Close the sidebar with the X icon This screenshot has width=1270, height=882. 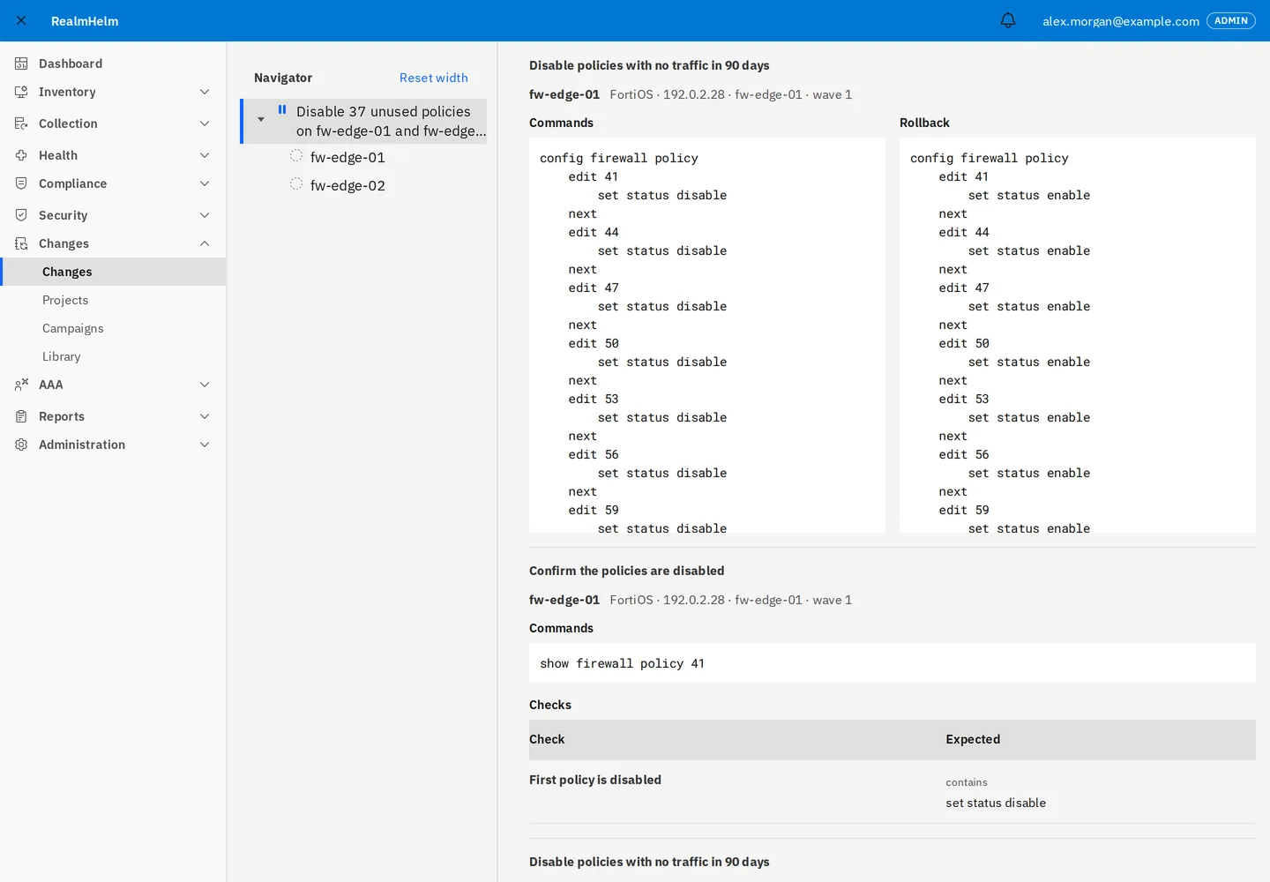pos(21,20)
